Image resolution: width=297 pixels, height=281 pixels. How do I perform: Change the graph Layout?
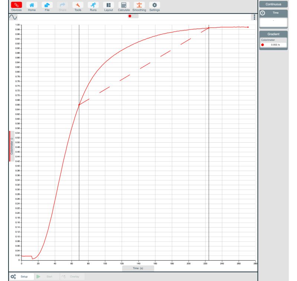[108, 6]
